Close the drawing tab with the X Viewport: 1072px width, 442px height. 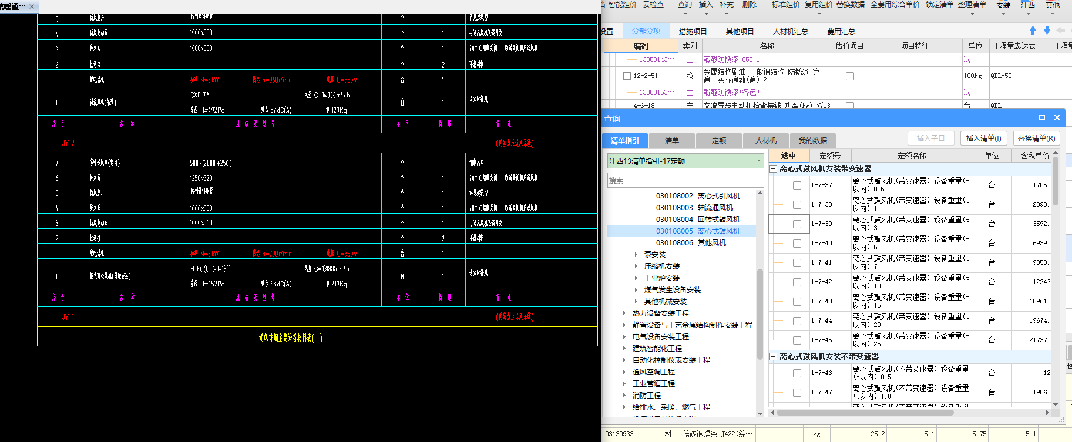32,6
